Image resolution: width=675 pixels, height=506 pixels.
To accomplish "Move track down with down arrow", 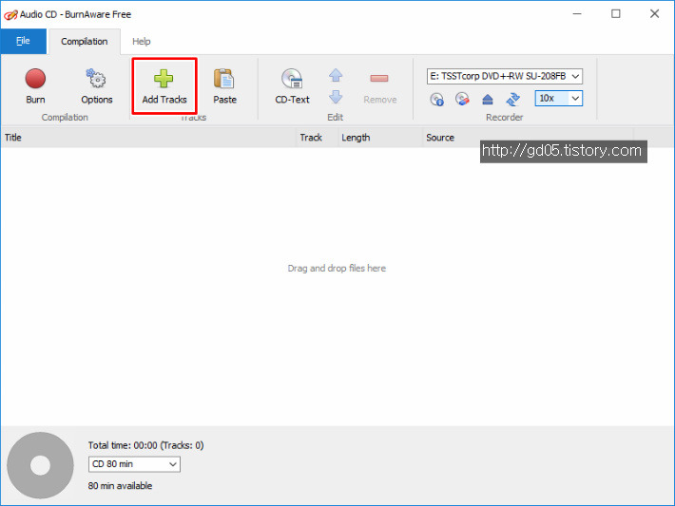I will (x=336, y=97).
